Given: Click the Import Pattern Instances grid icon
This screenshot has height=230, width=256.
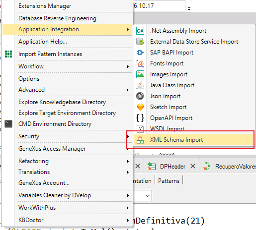Looking at the screenshot, I should (8, 54).
